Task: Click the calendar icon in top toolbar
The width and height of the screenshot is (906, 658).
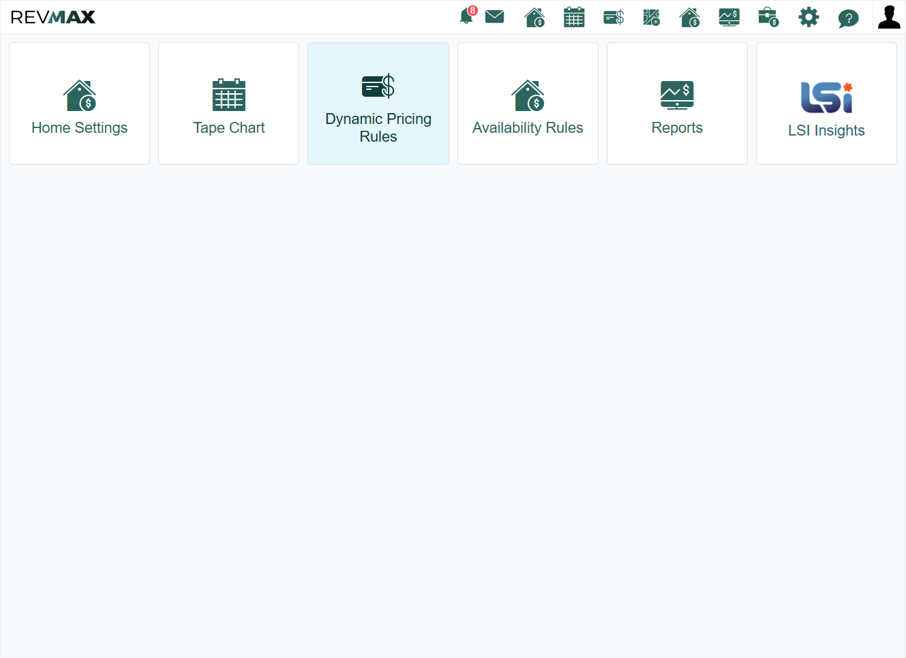Action: 574,17
